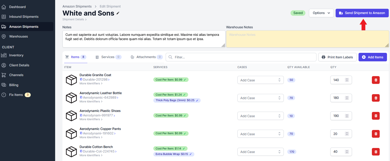Click the Amazon Shipments truck icon
The width and height of the screenshot is (390, 161).
click(x=4, y=27)
